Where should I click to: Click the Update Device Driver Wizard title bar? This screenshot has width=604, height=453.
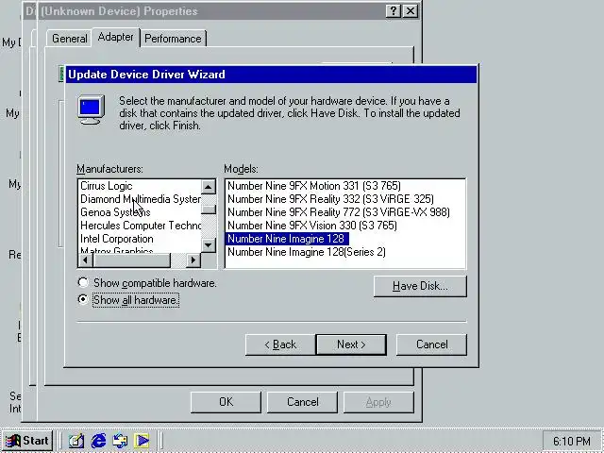pyautogui.click(x=271, y=75)
